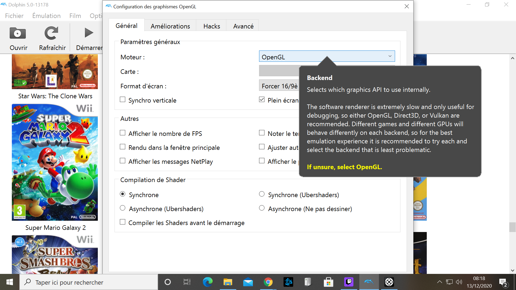Select Super Mario Galaxy 2 cover
Screen dimensions: 516x290
tap(55, 162)
